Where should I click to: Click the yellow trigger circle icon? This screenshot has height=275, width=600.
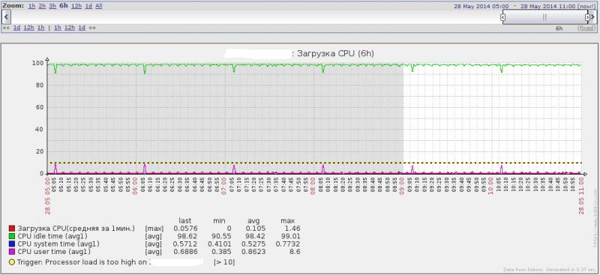pyautogui.click(x=12, y=262)
